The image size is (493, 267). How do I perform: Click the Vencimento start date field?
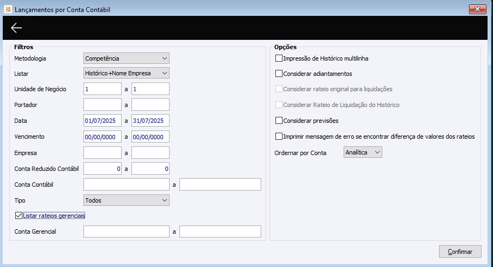pyautogui.click(x=103, y=137)
